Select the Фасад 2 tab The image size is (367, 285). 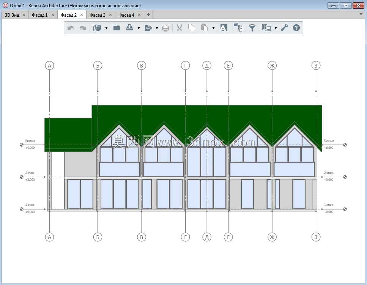tap(69, 15)
